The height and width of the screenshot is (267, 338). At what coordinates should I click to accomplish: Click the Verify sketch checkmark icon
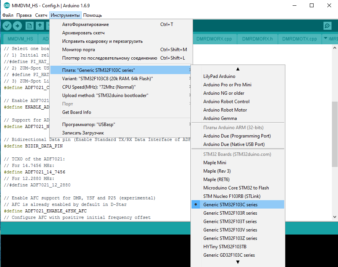(x=7, y=26)
